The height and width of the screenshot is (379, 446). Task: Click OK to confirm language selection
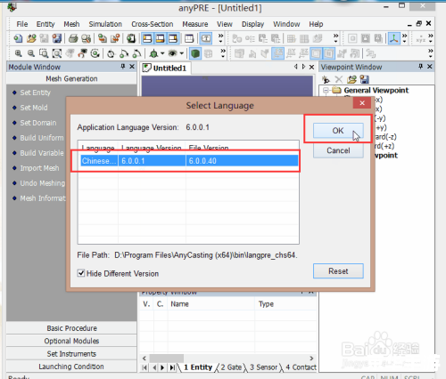338,131
